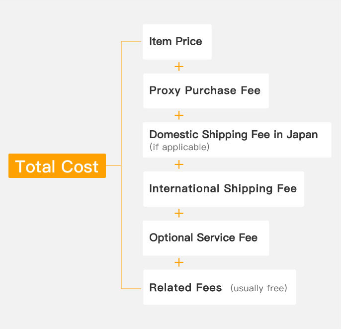
Task: Select the orange Total Cost box
Action: [57, 166]
